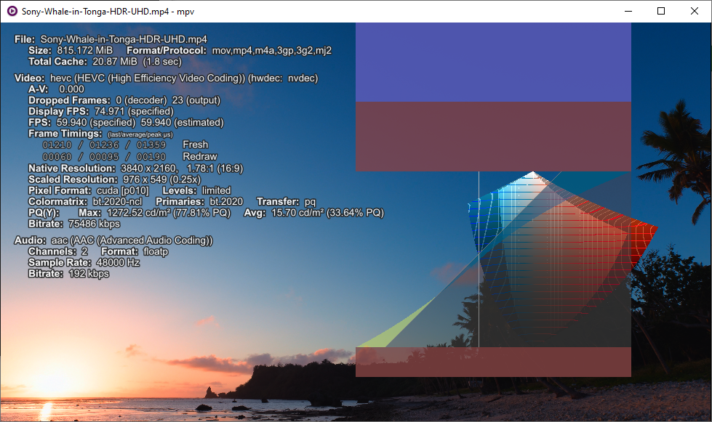Screen dimensions: 712x422
Task: Click the Transfer value 'pq'
Action: pyautogui.click(x=310, y=202)
